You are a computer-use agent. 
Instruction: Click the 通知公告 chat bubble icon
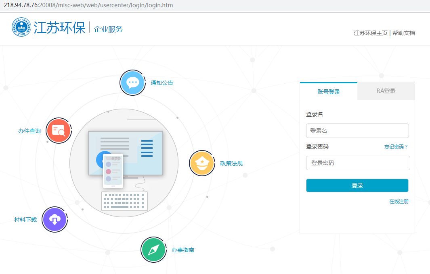coord(132,83)
